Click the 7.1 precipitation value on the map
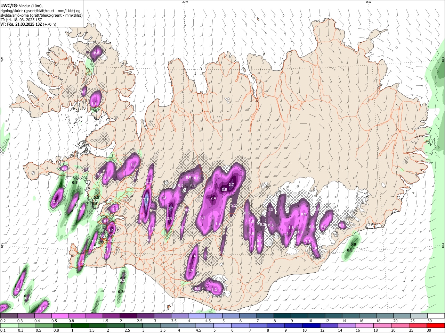Screen dimensions: 445x333 click(x=146, y=200)
